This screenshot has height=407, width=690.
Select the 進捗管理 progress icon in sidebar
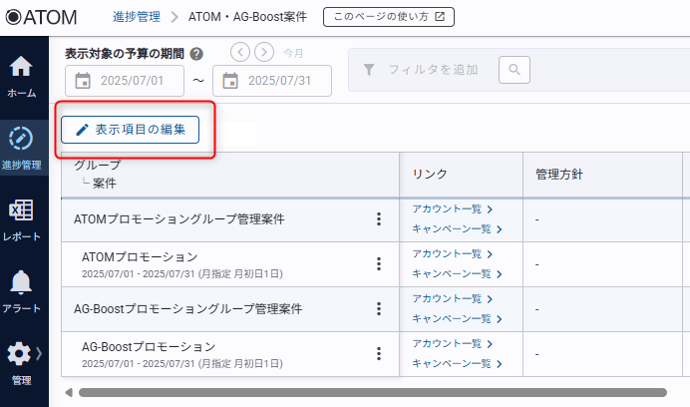22,146
